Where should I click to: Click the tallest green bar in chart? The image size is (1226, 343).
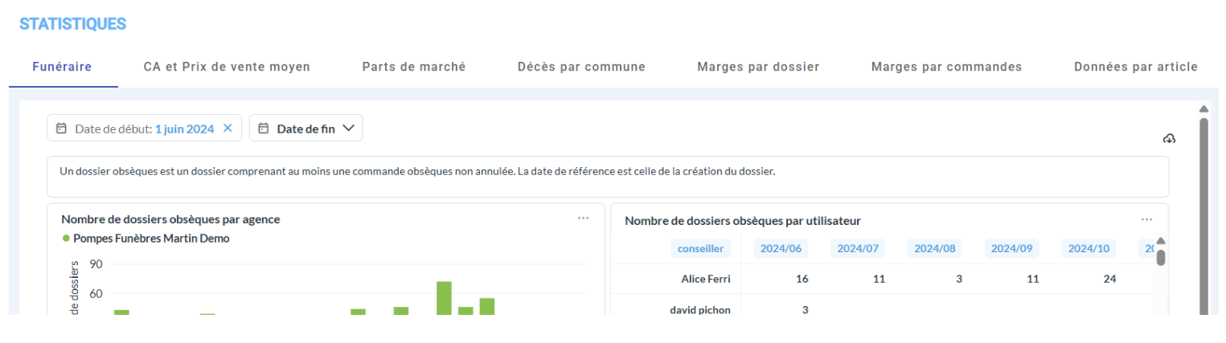[444, 297]
